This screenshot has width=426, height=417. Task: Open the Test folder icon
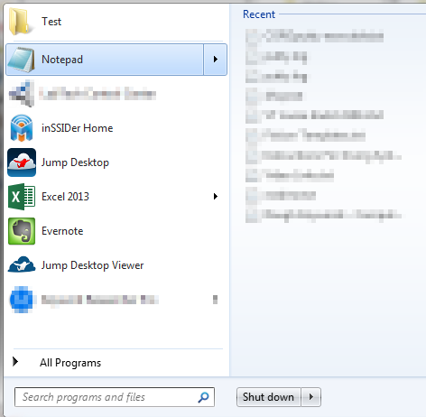[20, 22]
